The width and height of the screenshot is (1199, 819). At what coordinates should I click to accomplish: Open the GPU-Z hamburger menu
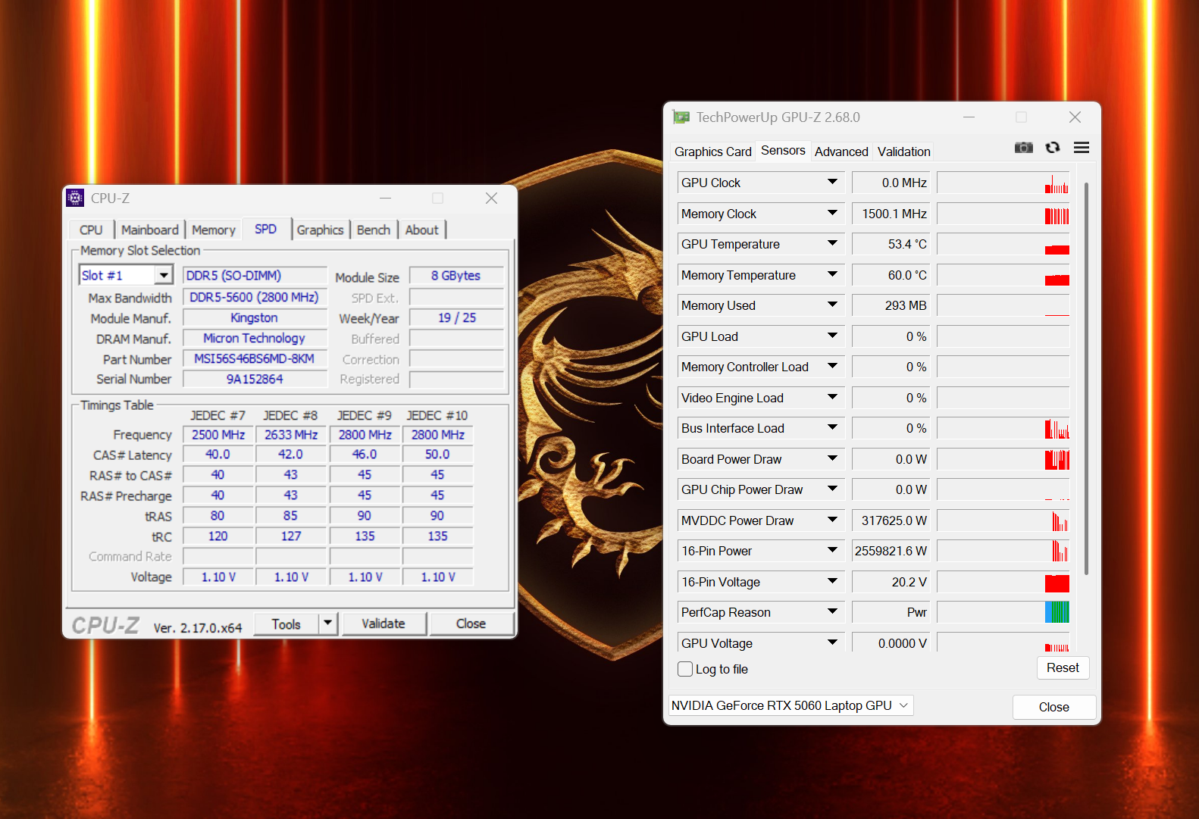click(x=1082, y=148)
